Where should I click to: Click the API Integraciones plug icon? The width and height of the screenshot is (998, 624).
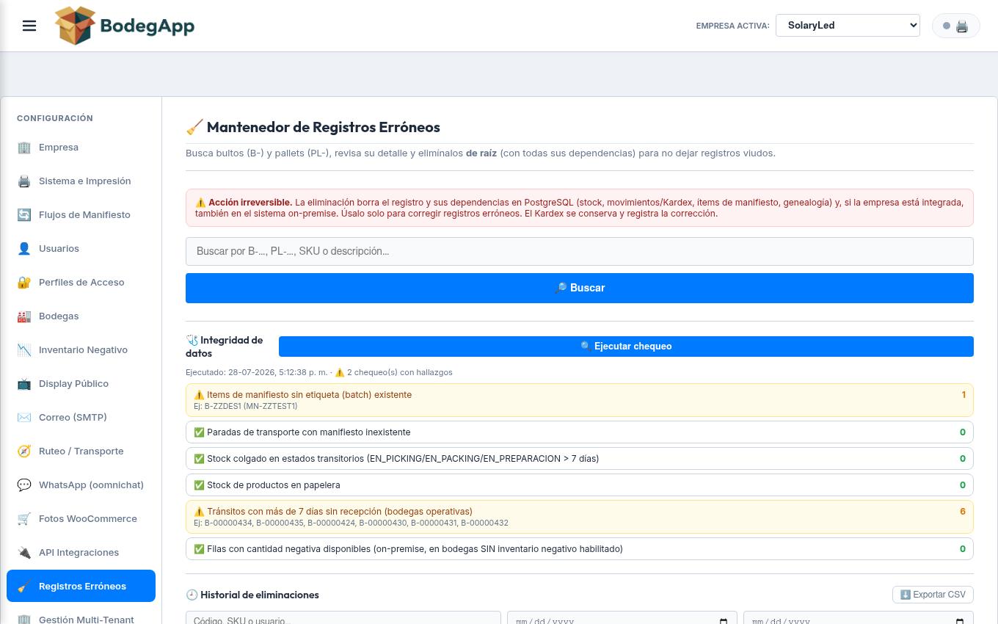point(24,553)
